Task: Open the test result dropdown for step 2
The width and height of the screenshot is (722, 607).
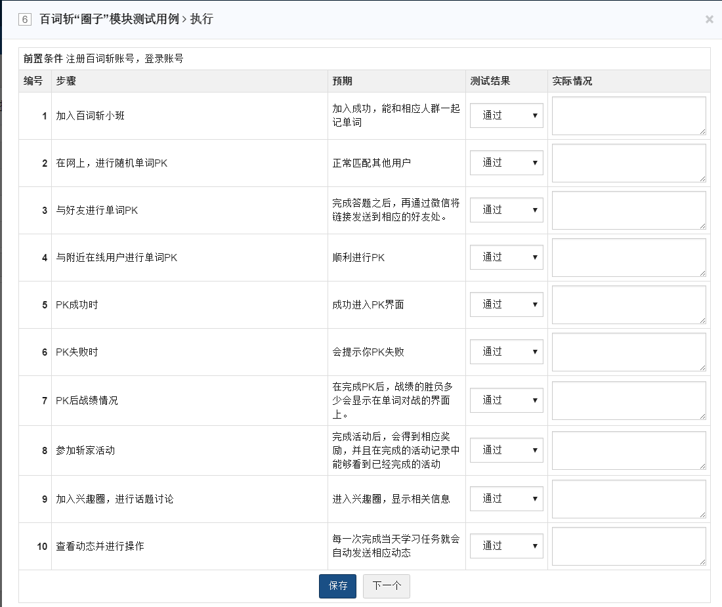Action: [506, 163]
